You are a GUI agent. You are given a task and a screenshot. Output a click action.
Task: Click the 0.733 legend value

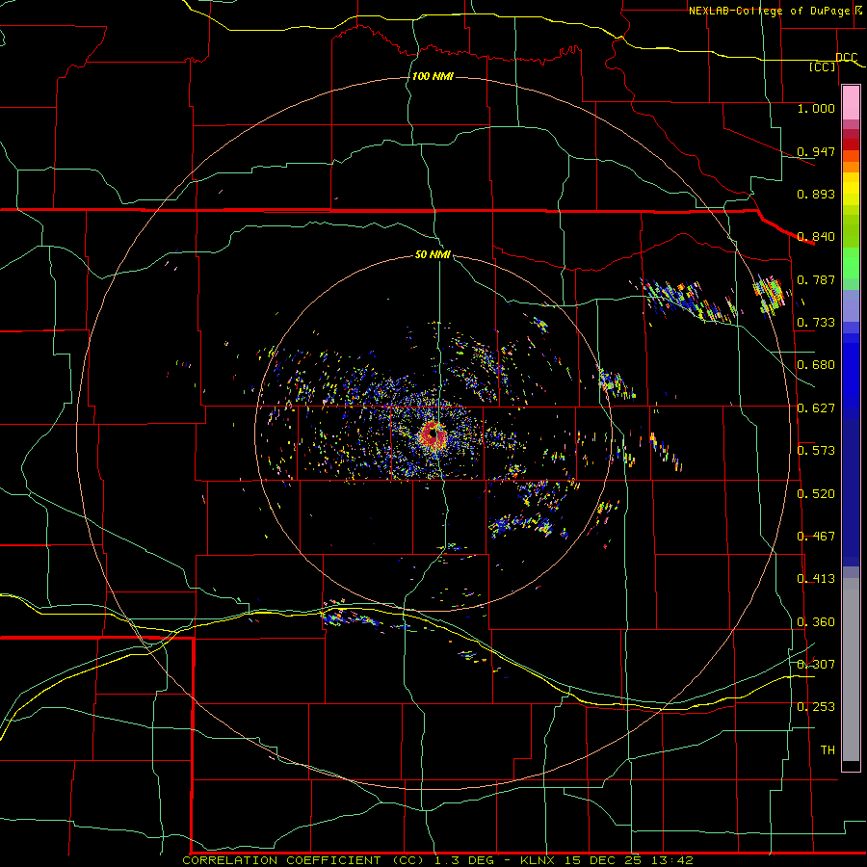(816, 323)
